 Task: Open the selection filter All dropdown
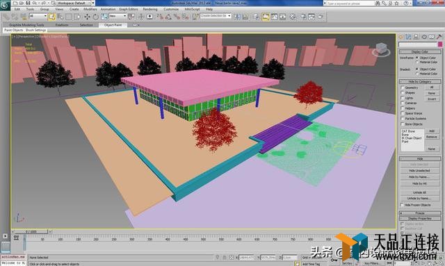coord(38,16)
